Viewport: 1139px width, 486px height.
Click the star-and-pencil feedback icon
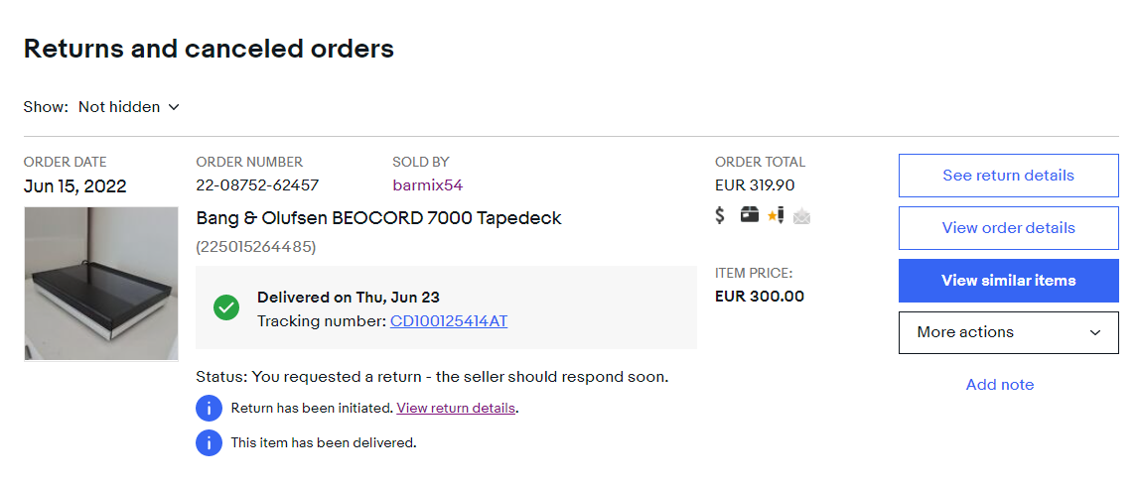pos(776,214)
